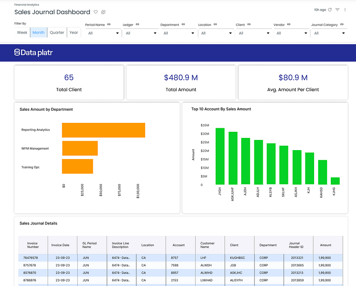Click the Training Opr. orange bar
The height and width of the screenshot is (286, 356).
point(77,166)
